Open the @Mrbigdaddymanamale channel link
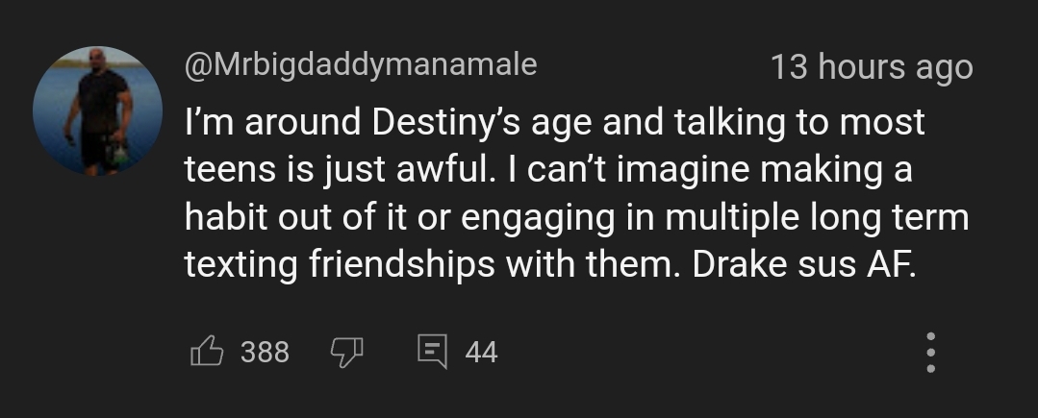This screenshot has height=418, width=1038. [361, 64]
